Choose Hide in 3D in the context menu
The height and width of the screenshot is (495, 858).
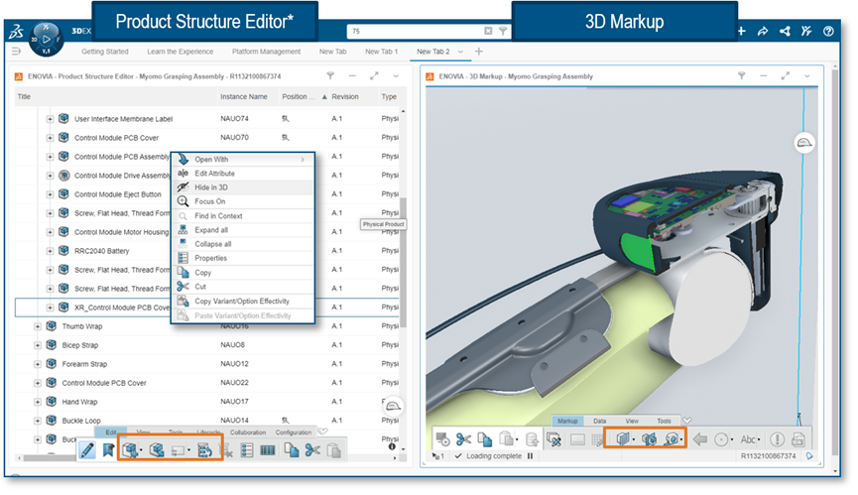tap(243, 187)
